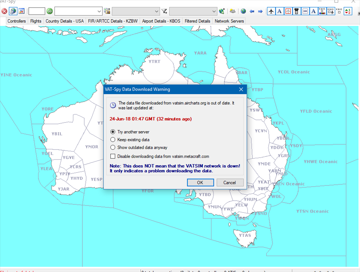This screenshot has height=272, width=360.
Task: Open the search combo box dropdown
Action: 99,11
